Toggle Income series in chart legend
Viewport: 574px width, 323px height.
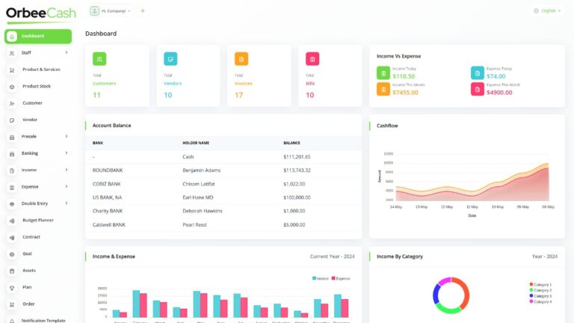(321, 277)
